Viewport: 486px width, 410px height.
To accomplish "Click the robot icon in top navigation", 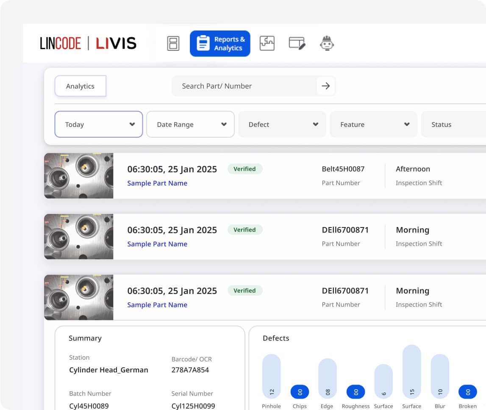I will click(x=326, y=44).
